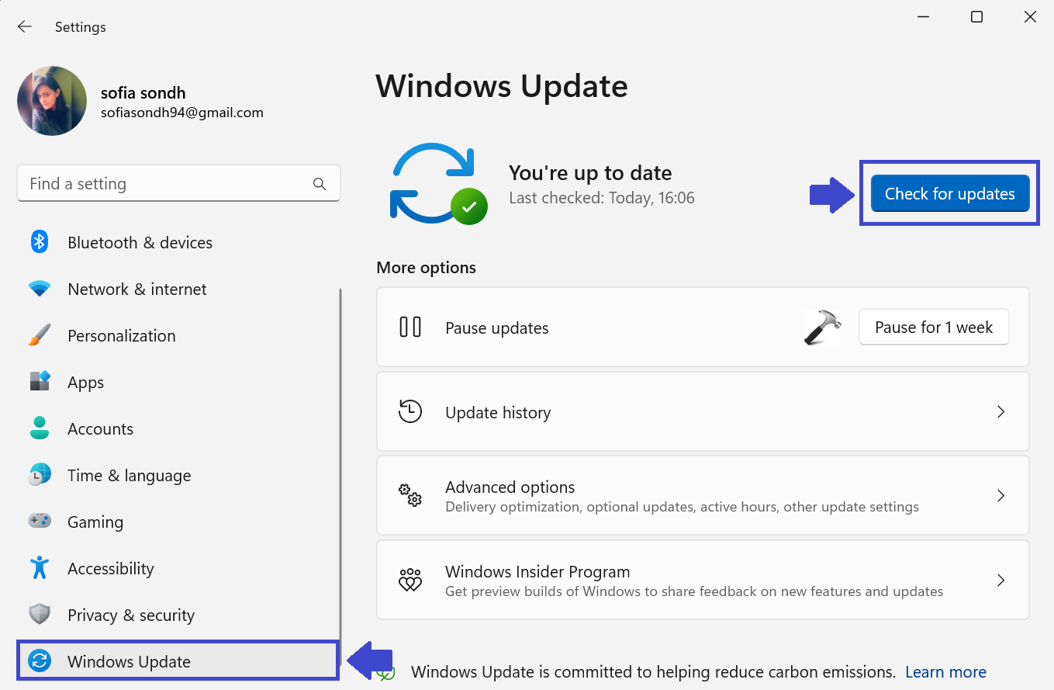Click Pause for 1 week button
Viewport: 1054px width, 690px height.
click(x=933, y=328)
